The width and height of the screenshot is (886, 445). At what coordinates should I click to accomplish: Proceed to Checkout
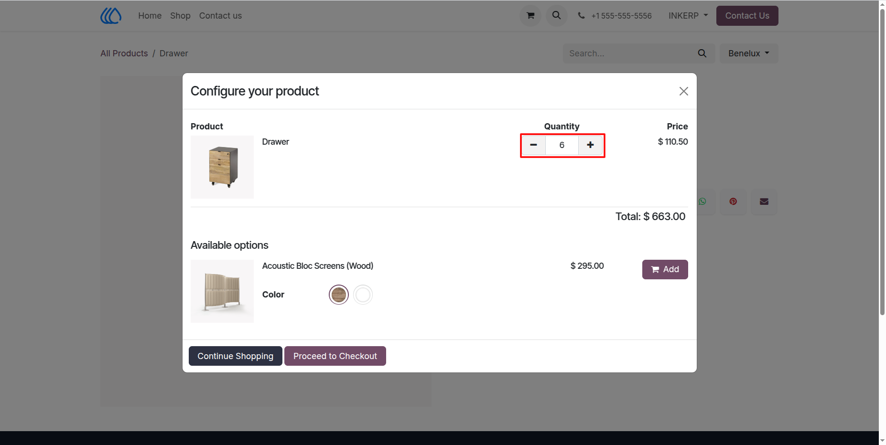(335, 356)
